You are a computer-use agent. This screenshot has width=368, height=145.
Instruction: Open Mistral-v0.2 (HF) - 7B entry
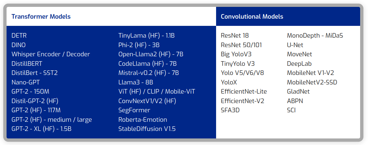click(149, 73)
